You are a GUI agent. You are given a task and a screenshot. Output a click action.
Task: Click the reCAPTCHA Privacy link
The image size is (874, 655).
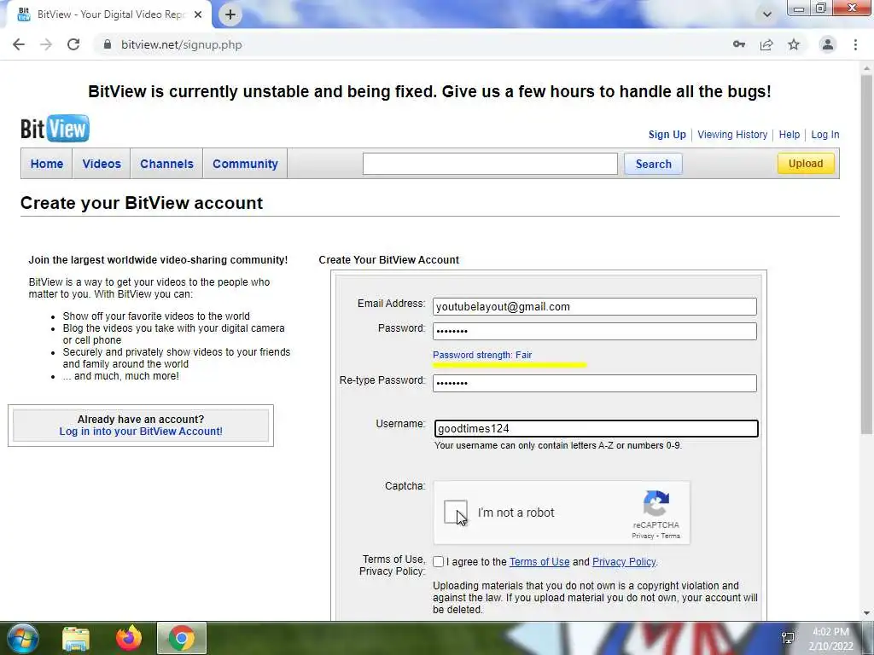[643, 536]
